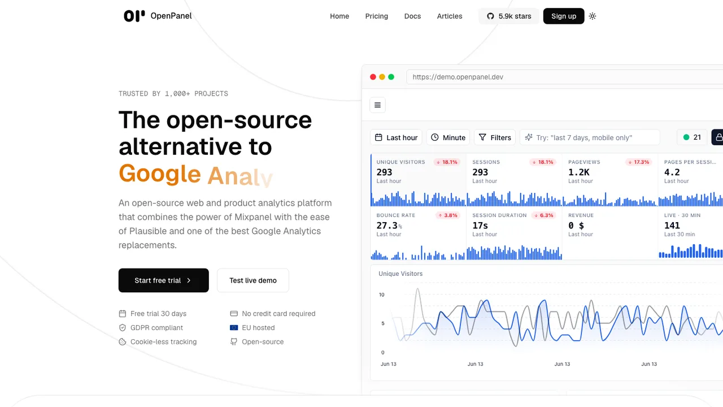The image size is (723, 407).
Task: Click the Cookie-less tracking text
Action: click(x=164, y=342)
